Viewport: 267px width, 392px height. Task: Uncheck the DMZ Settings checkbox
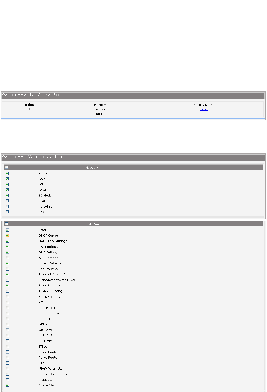click(x=7, y=252)
